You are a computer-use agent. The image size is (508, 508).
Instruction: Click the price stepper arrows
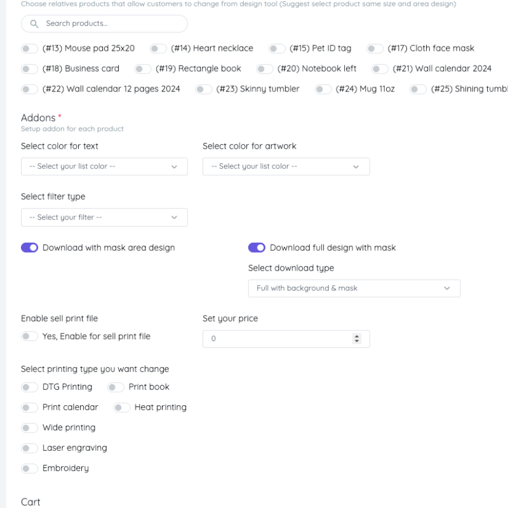356,339
